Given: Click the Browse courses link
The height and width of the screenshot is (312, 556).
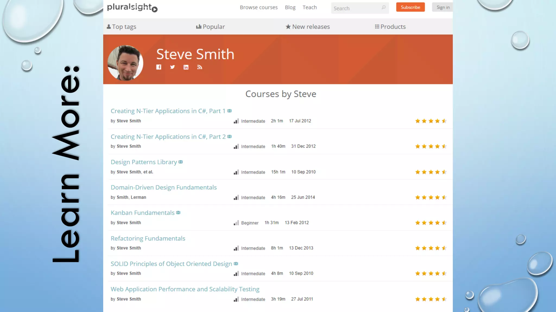Looking at the screenshot, I should (258, 7).
